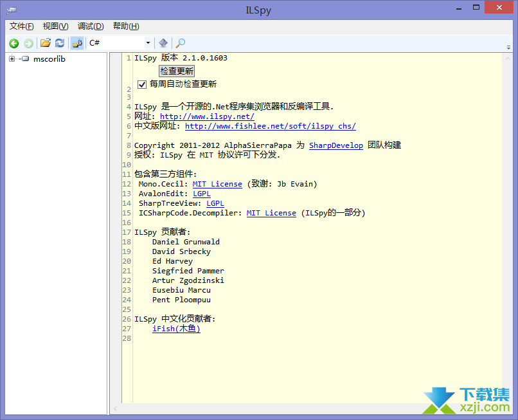
Task: Open search with the magnifier icon
Action: (181, 43)
